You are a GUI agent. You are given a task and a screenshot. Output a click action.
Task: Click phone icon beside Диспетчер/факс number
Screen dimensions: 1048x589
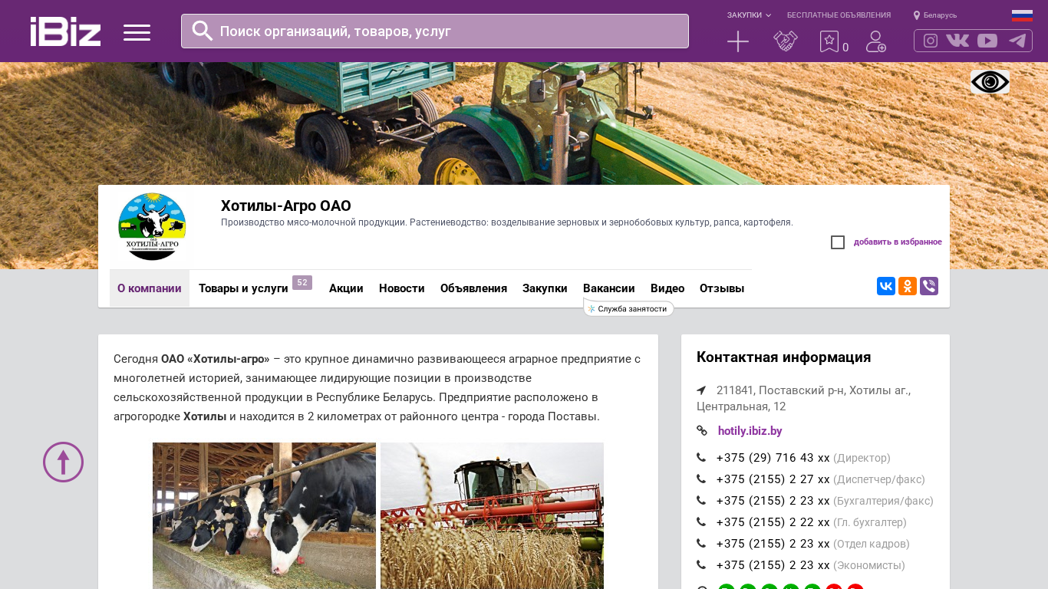701,479
